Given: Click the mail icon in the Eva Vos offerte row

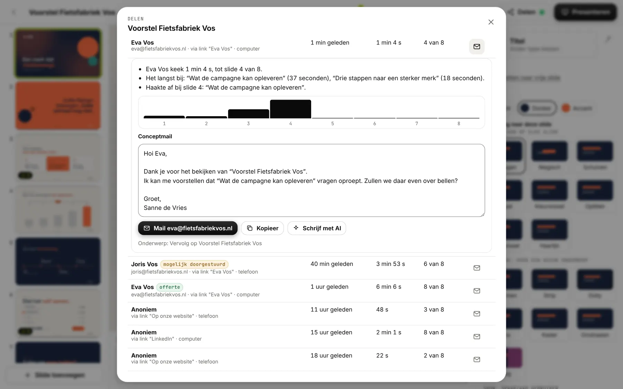Looking at the screenshot, I should 477,291.
